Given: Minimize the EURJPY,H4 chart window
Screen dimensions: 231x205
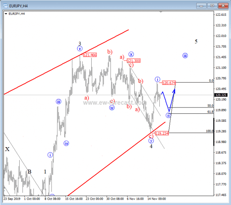Looking at the screenshot, I should 202,5.
